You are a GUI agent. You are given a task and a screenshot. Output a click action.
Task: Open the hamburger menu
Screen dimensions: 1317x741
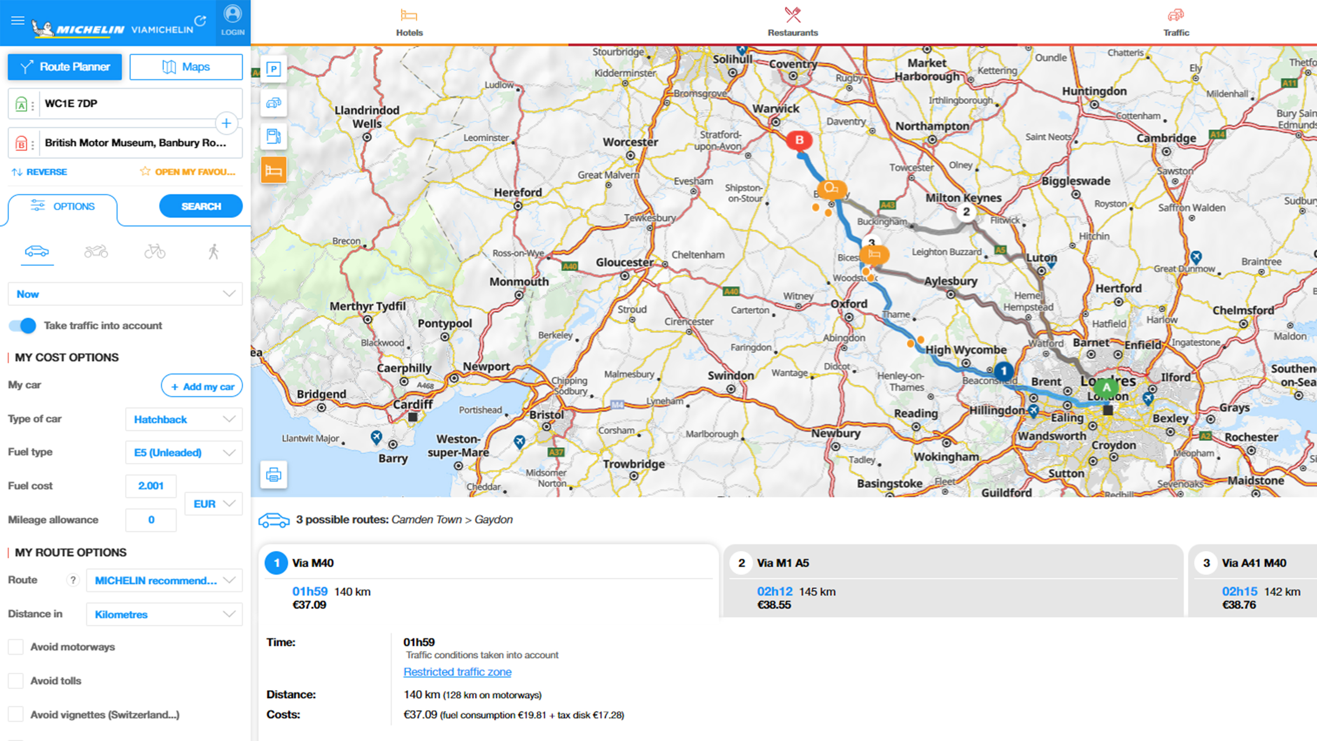(17, 21)
